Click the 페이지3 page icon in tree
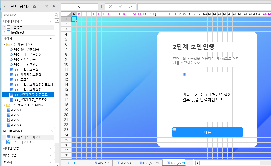 [8, 120]
